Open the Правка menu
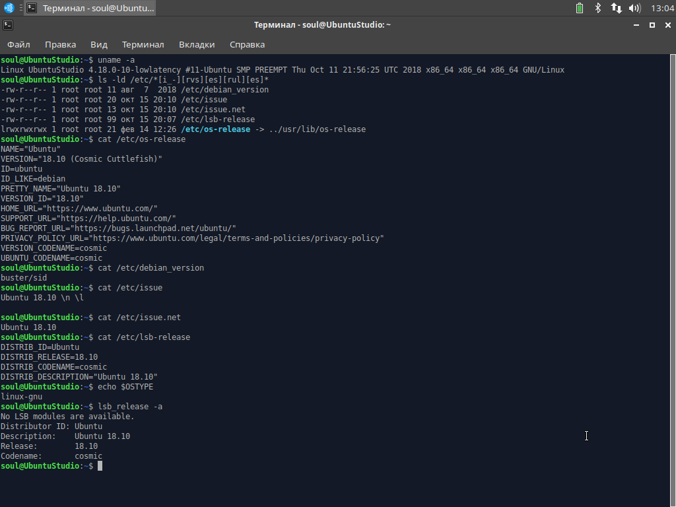Screen dimensions: 676x507 [60, 44]
